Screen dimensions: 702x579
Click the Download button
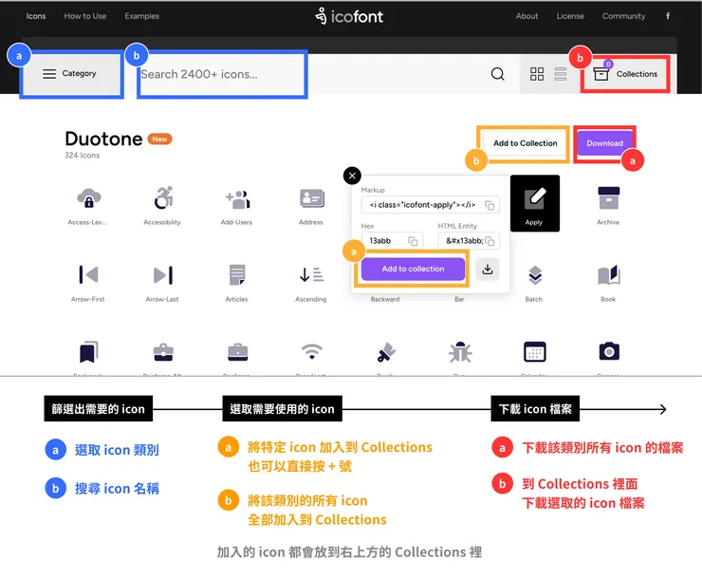604,143
